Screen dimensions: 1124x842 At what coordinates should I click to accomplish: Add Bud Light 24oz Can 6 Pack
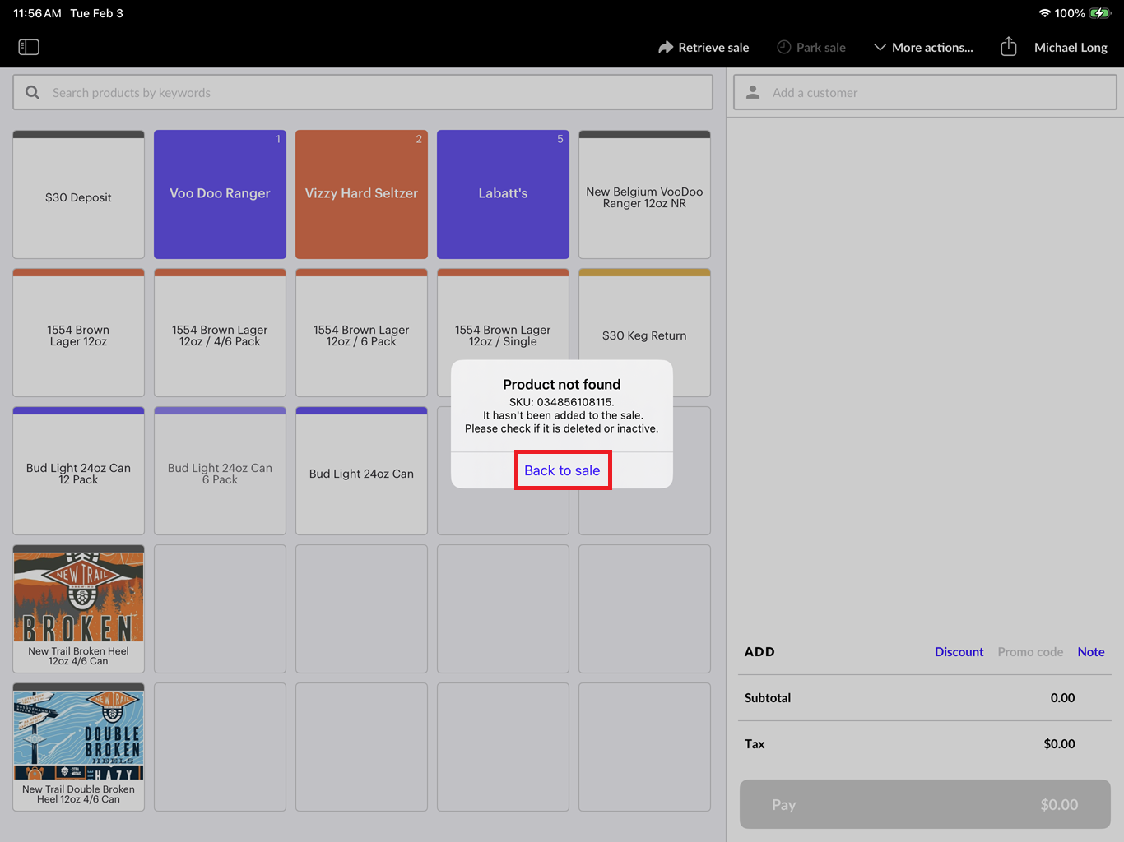click(x=220, y=471)
